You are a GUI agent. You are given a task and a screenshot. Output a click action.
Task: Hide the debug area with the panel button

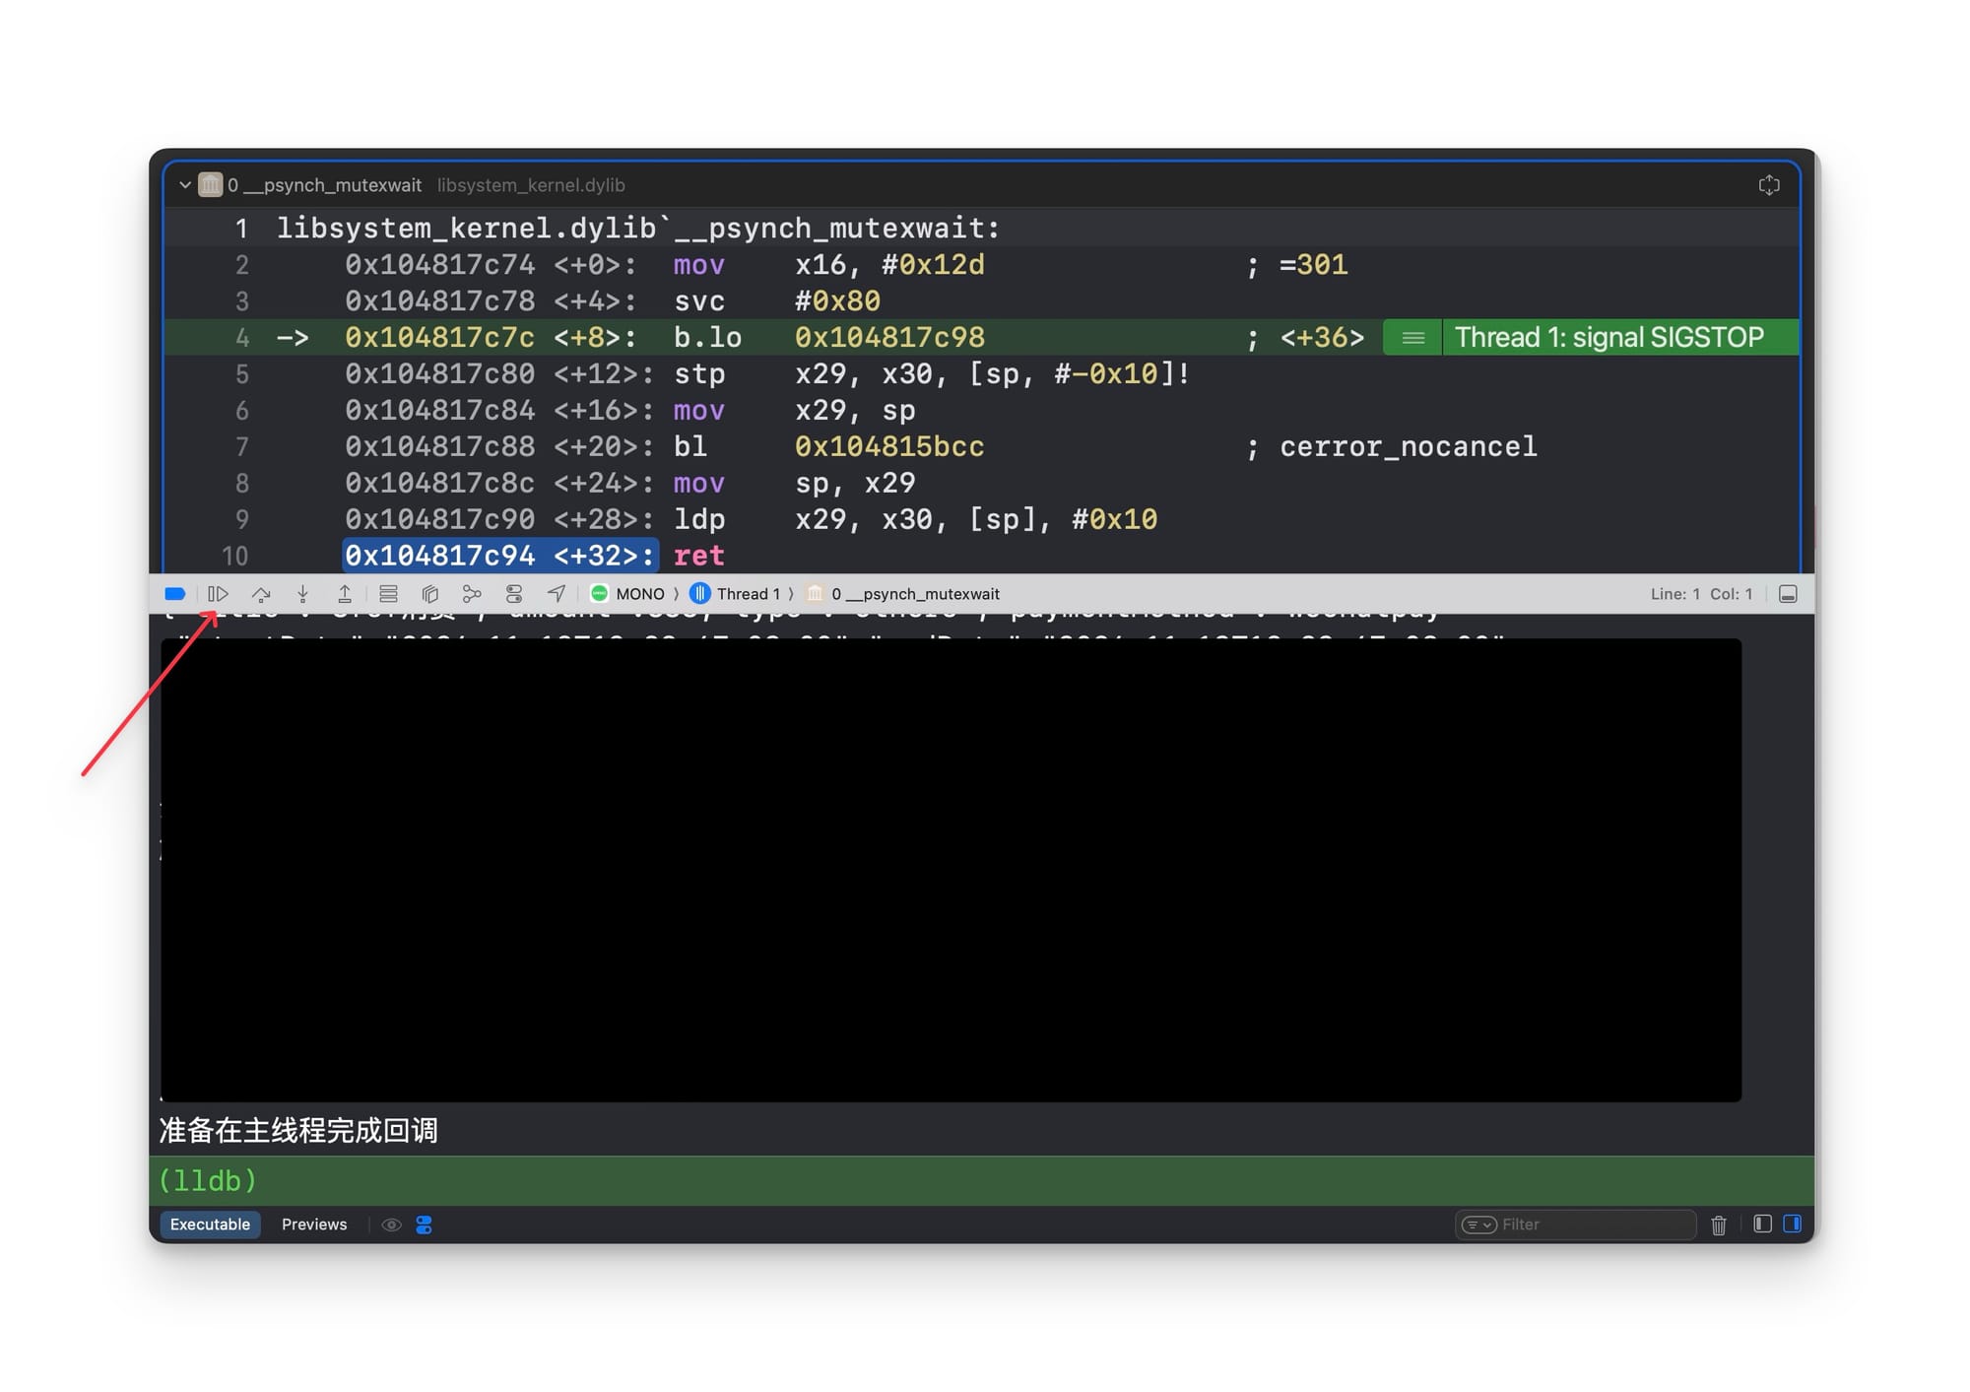click(x=1788, y=594)
